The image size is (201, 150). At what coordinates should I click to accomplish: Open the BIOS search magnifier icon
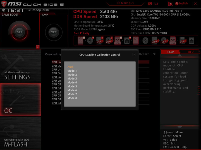tap(170, 4)
